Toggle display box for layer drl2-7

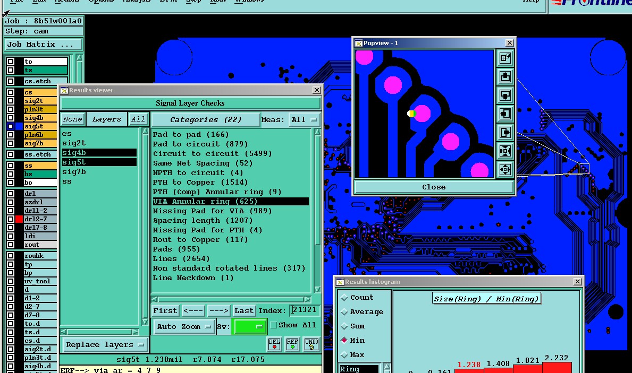coord(11,219)
